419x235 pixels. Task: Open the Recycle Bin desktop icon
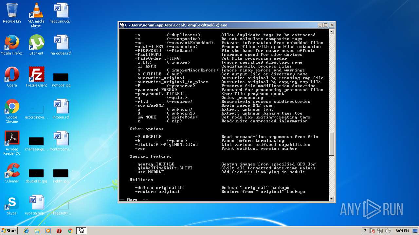12,13
